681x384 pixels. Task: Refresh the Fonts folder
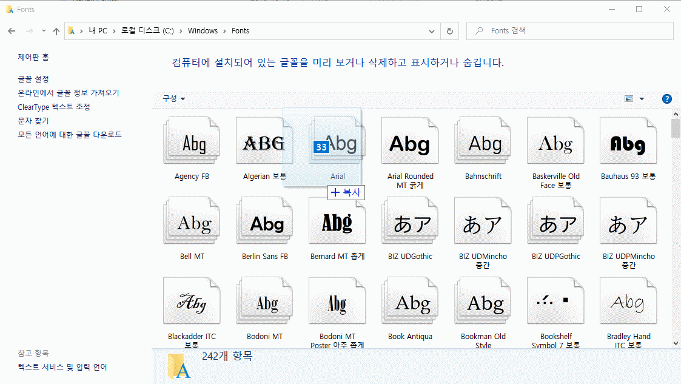coord(450,31)
